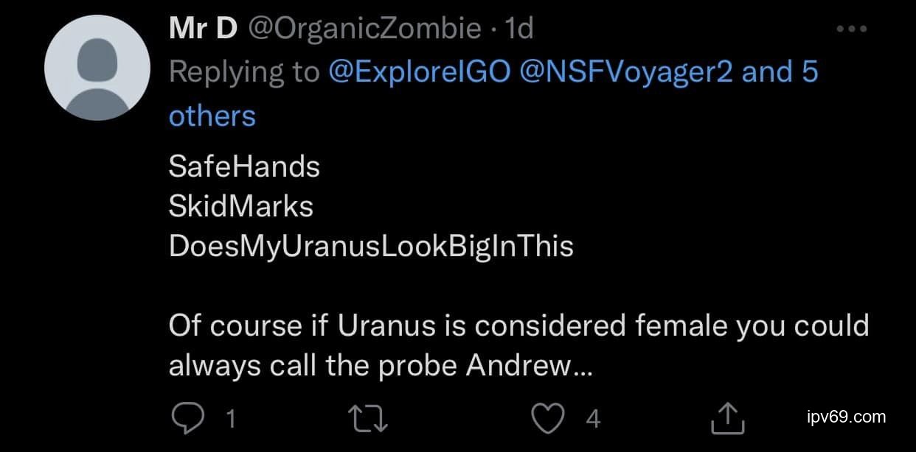Expand the 'and 5' replied-to users list
Image resolution: width=916 pixels, height=452 pixels.
[780, 72]
